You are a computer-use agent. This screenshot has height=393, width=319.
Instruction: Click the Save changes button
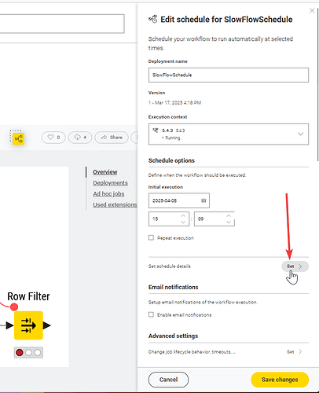click(280, 380)
